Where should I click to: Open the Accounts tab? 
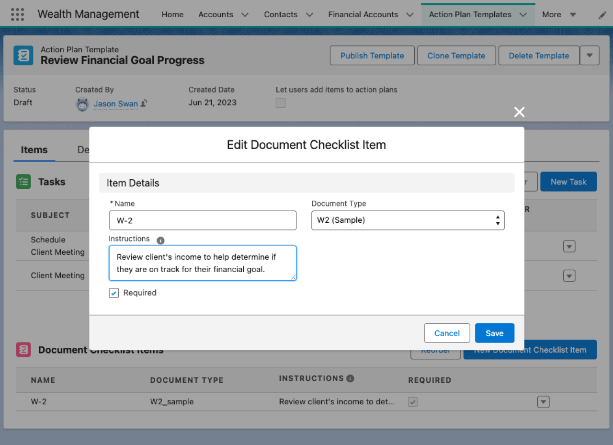tap(216, 14)
